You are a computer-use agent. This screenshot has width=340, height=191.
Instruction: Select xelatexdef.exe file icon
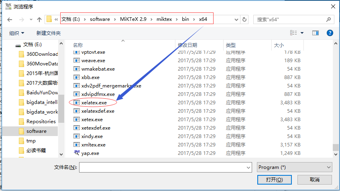point(77,111)
